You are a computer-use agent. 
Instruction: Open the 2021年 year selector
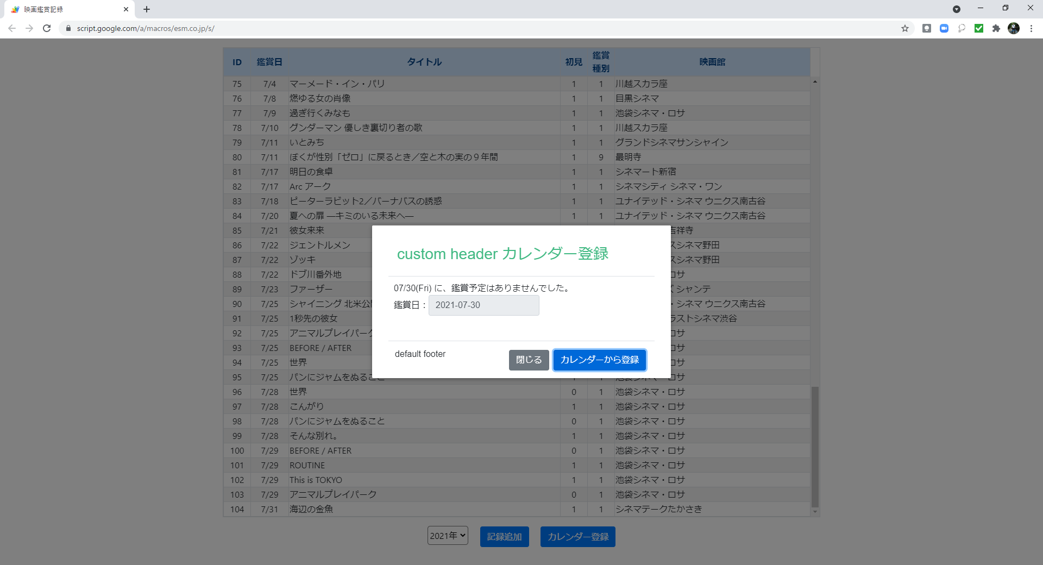[x=447, y=535]
